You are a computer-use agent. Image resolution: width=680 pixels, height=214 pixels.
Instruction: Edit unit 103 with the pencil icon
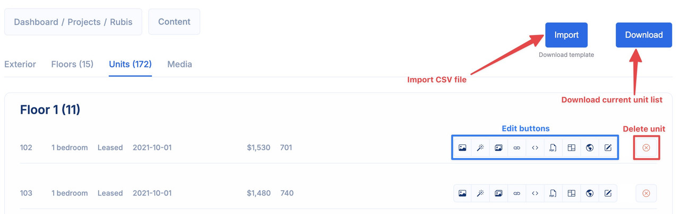608,193
